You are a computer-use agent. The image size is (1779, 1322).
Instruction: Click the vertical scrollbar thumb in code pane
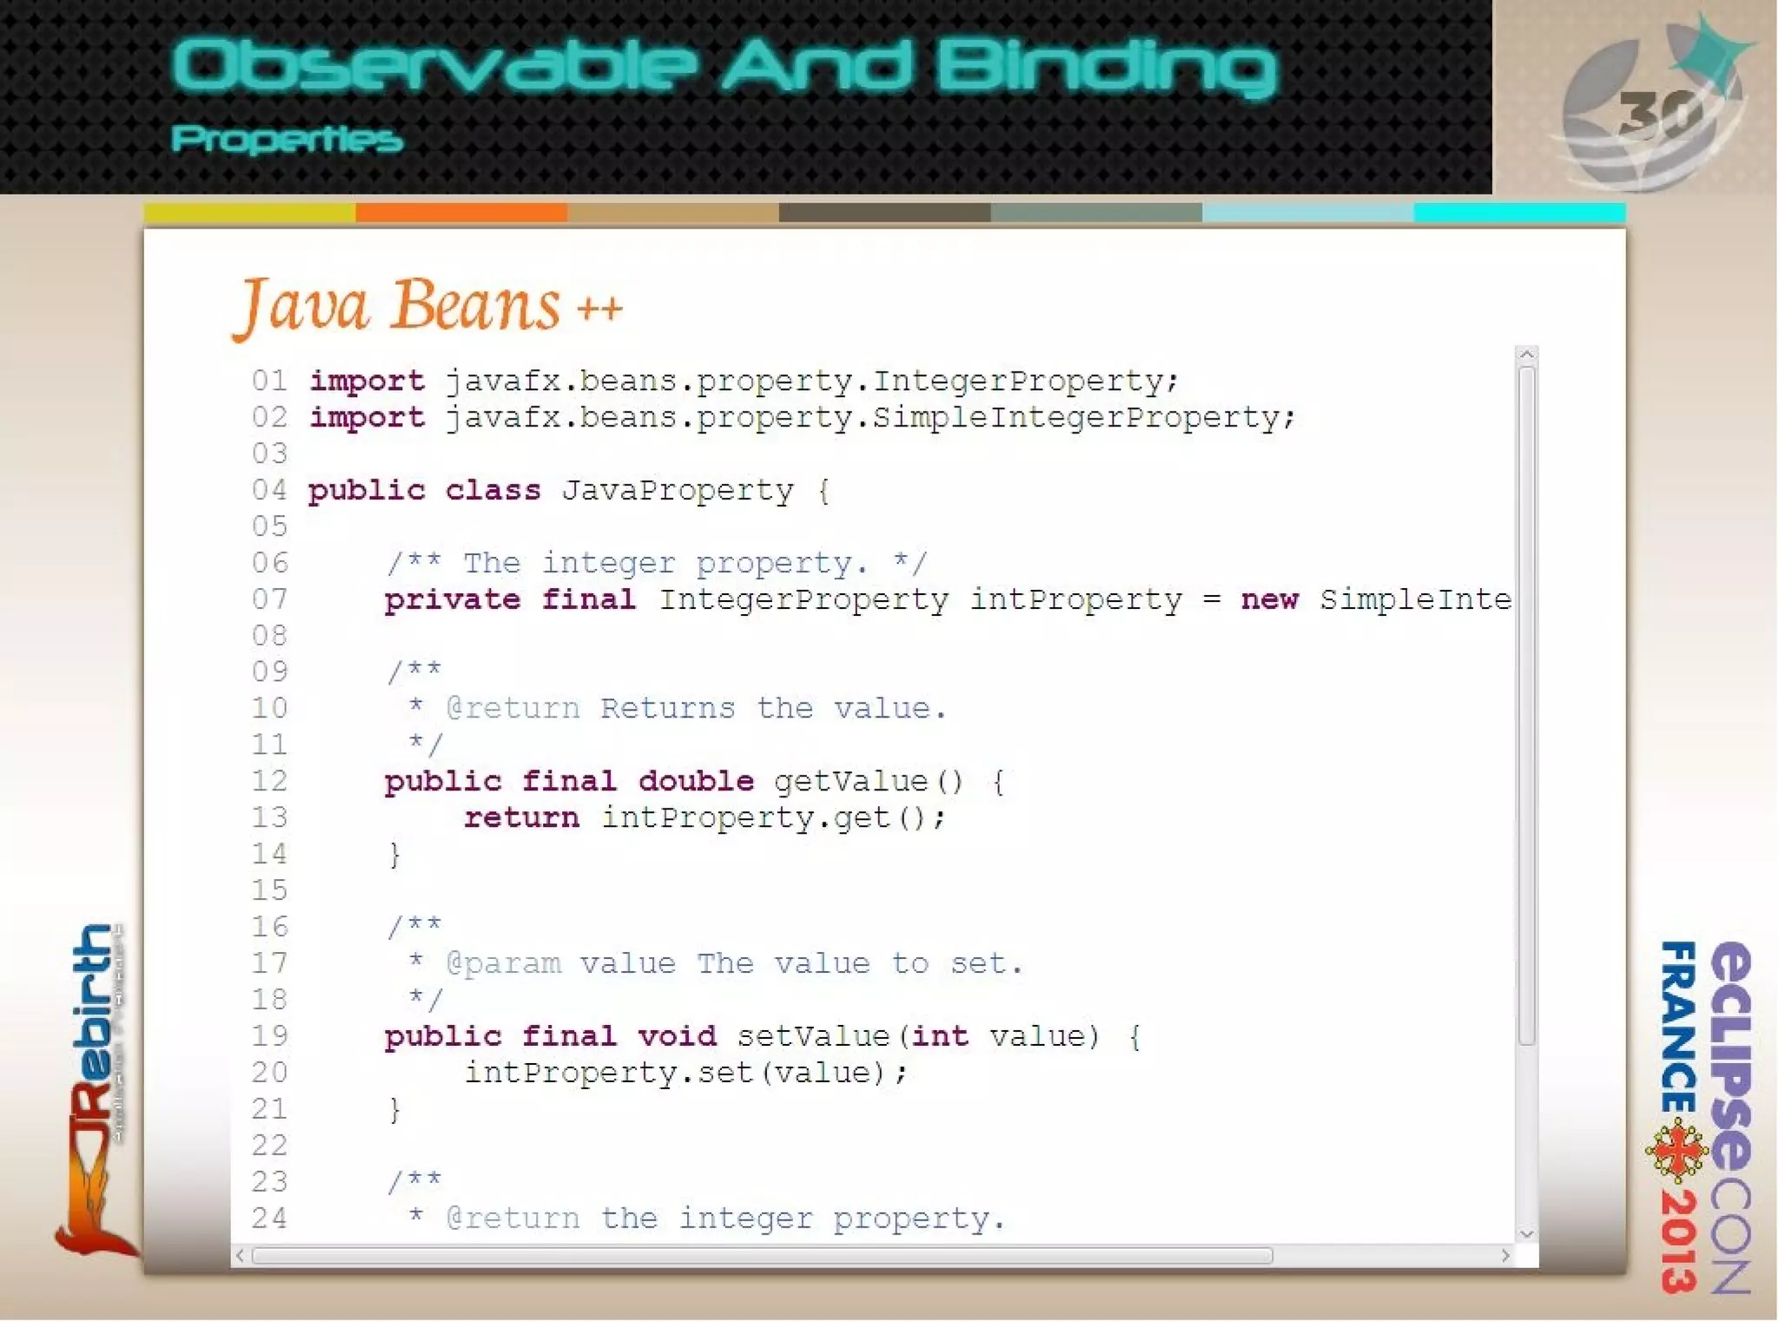(x=1526, y=705)
